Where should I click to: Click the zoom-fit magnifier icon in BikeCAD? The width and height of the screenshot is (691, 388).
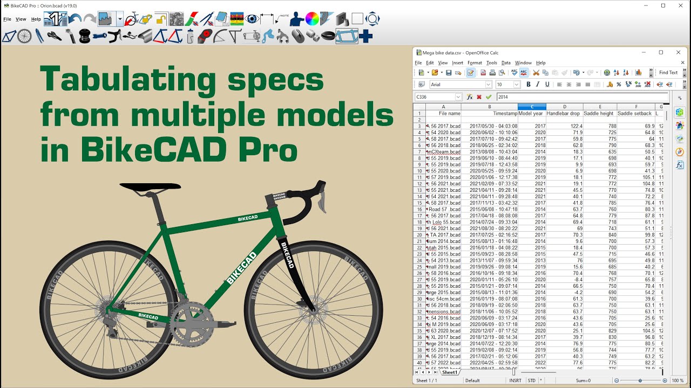(x=372, y=19)
